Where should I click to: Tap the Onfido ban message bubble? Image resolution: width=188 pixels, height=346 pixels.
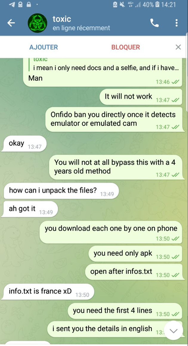[x=114, y=119]
